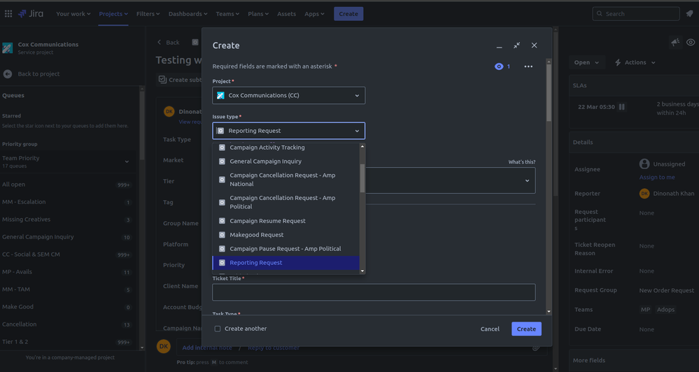Open the Issue type dropdown

[x=289, y=131]
